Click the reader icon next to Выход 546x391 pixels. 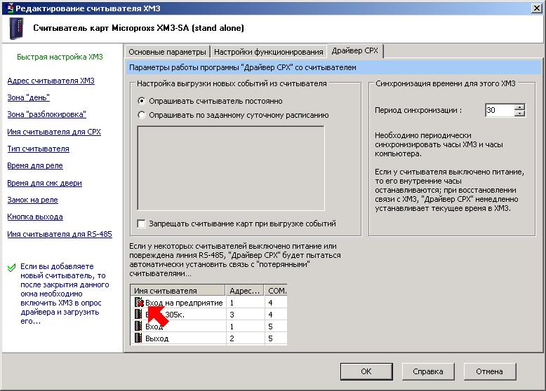[x=138, y=338]
